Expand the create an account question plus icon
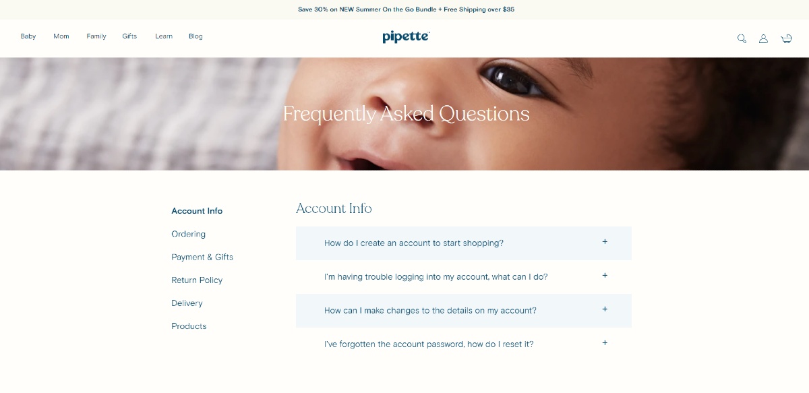809x393 pixels. (x=605, y=242)
